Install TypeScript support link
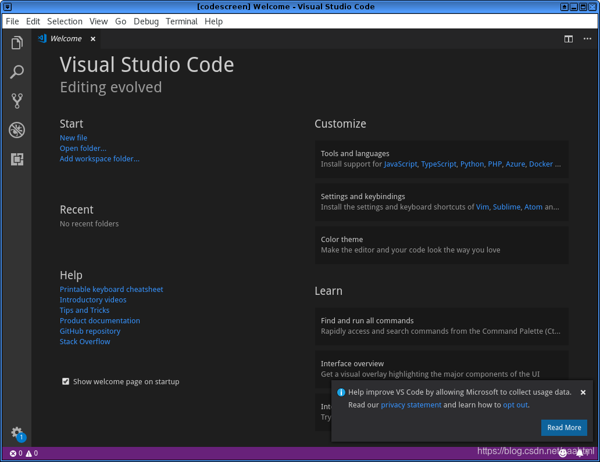 click(438, 164)
